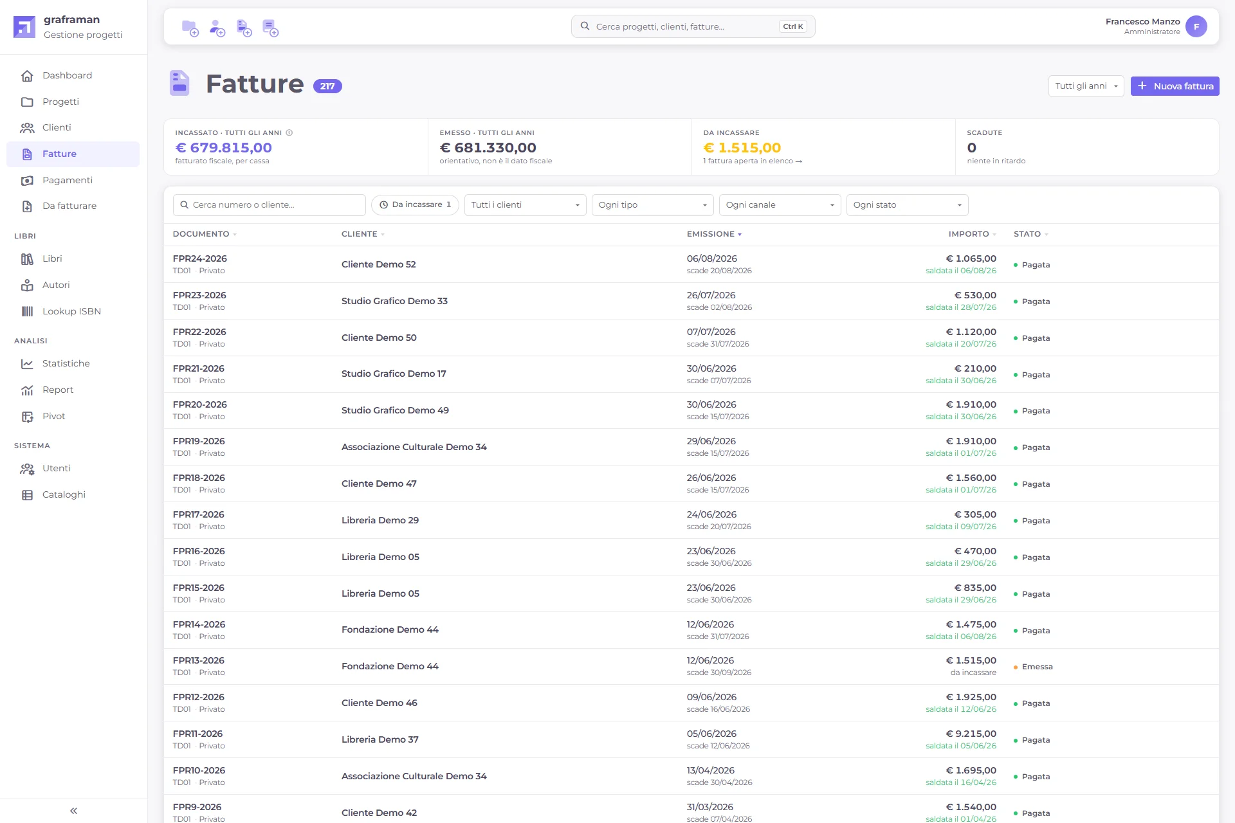Screen dimensions: 1235x823
Task: Click the Nuova fattura button
Action: [x=1175, y=86]
